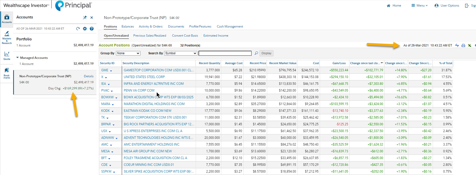The width and height of the screenshot is (476, 175).
Task: Sort by the Gain/Loss column header
Action: click(x=339, y=63)
